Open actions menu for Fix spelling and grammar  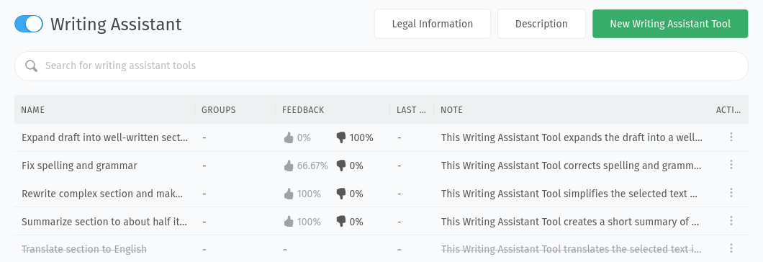tap(731, 165)
